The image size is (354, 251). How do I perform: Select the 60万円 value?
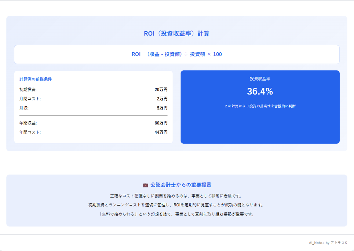(x=161, y=123)
